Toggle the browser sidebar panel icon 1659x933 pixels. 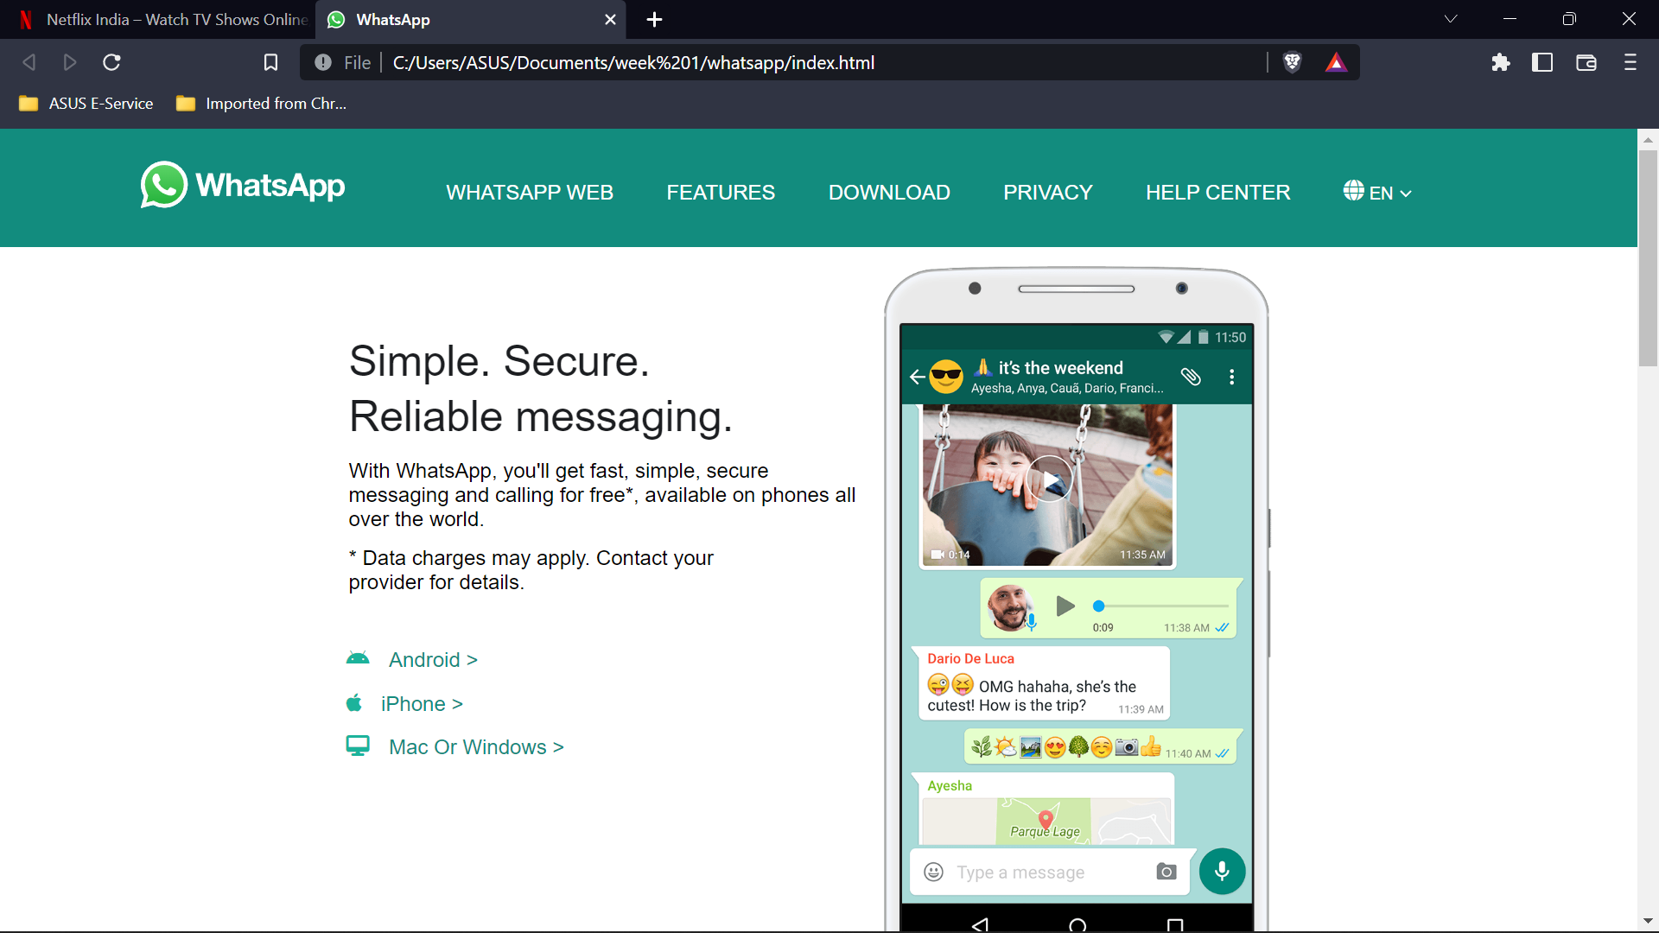(1542, 62)
